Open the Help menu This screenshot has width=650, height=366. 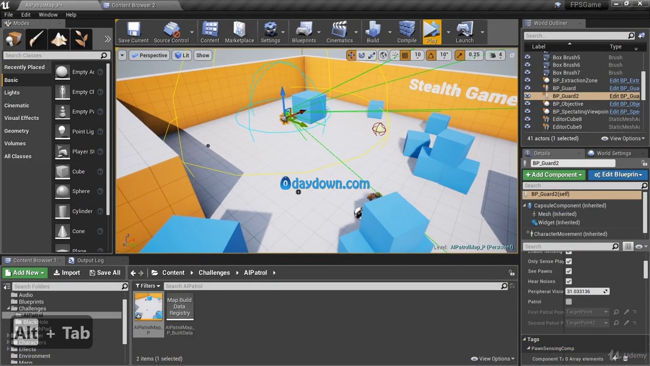pos(71,15)
